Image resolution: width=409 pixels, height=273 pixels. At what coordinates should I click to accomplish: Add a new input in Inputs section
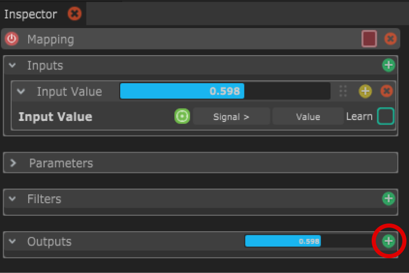click(389, 65)
